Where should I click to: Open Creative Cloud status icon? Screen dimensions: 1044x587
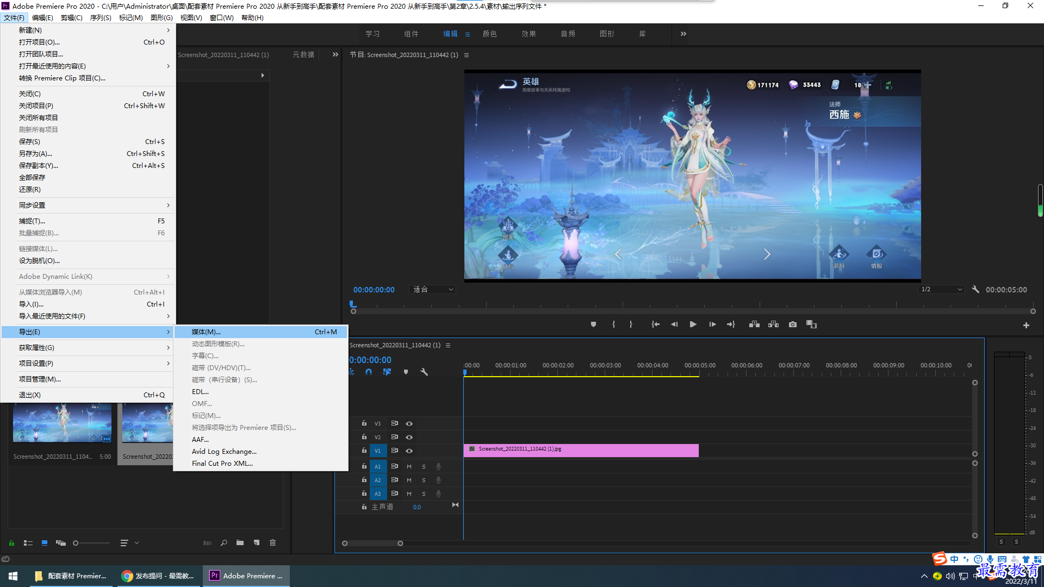(x=5, y=559)
